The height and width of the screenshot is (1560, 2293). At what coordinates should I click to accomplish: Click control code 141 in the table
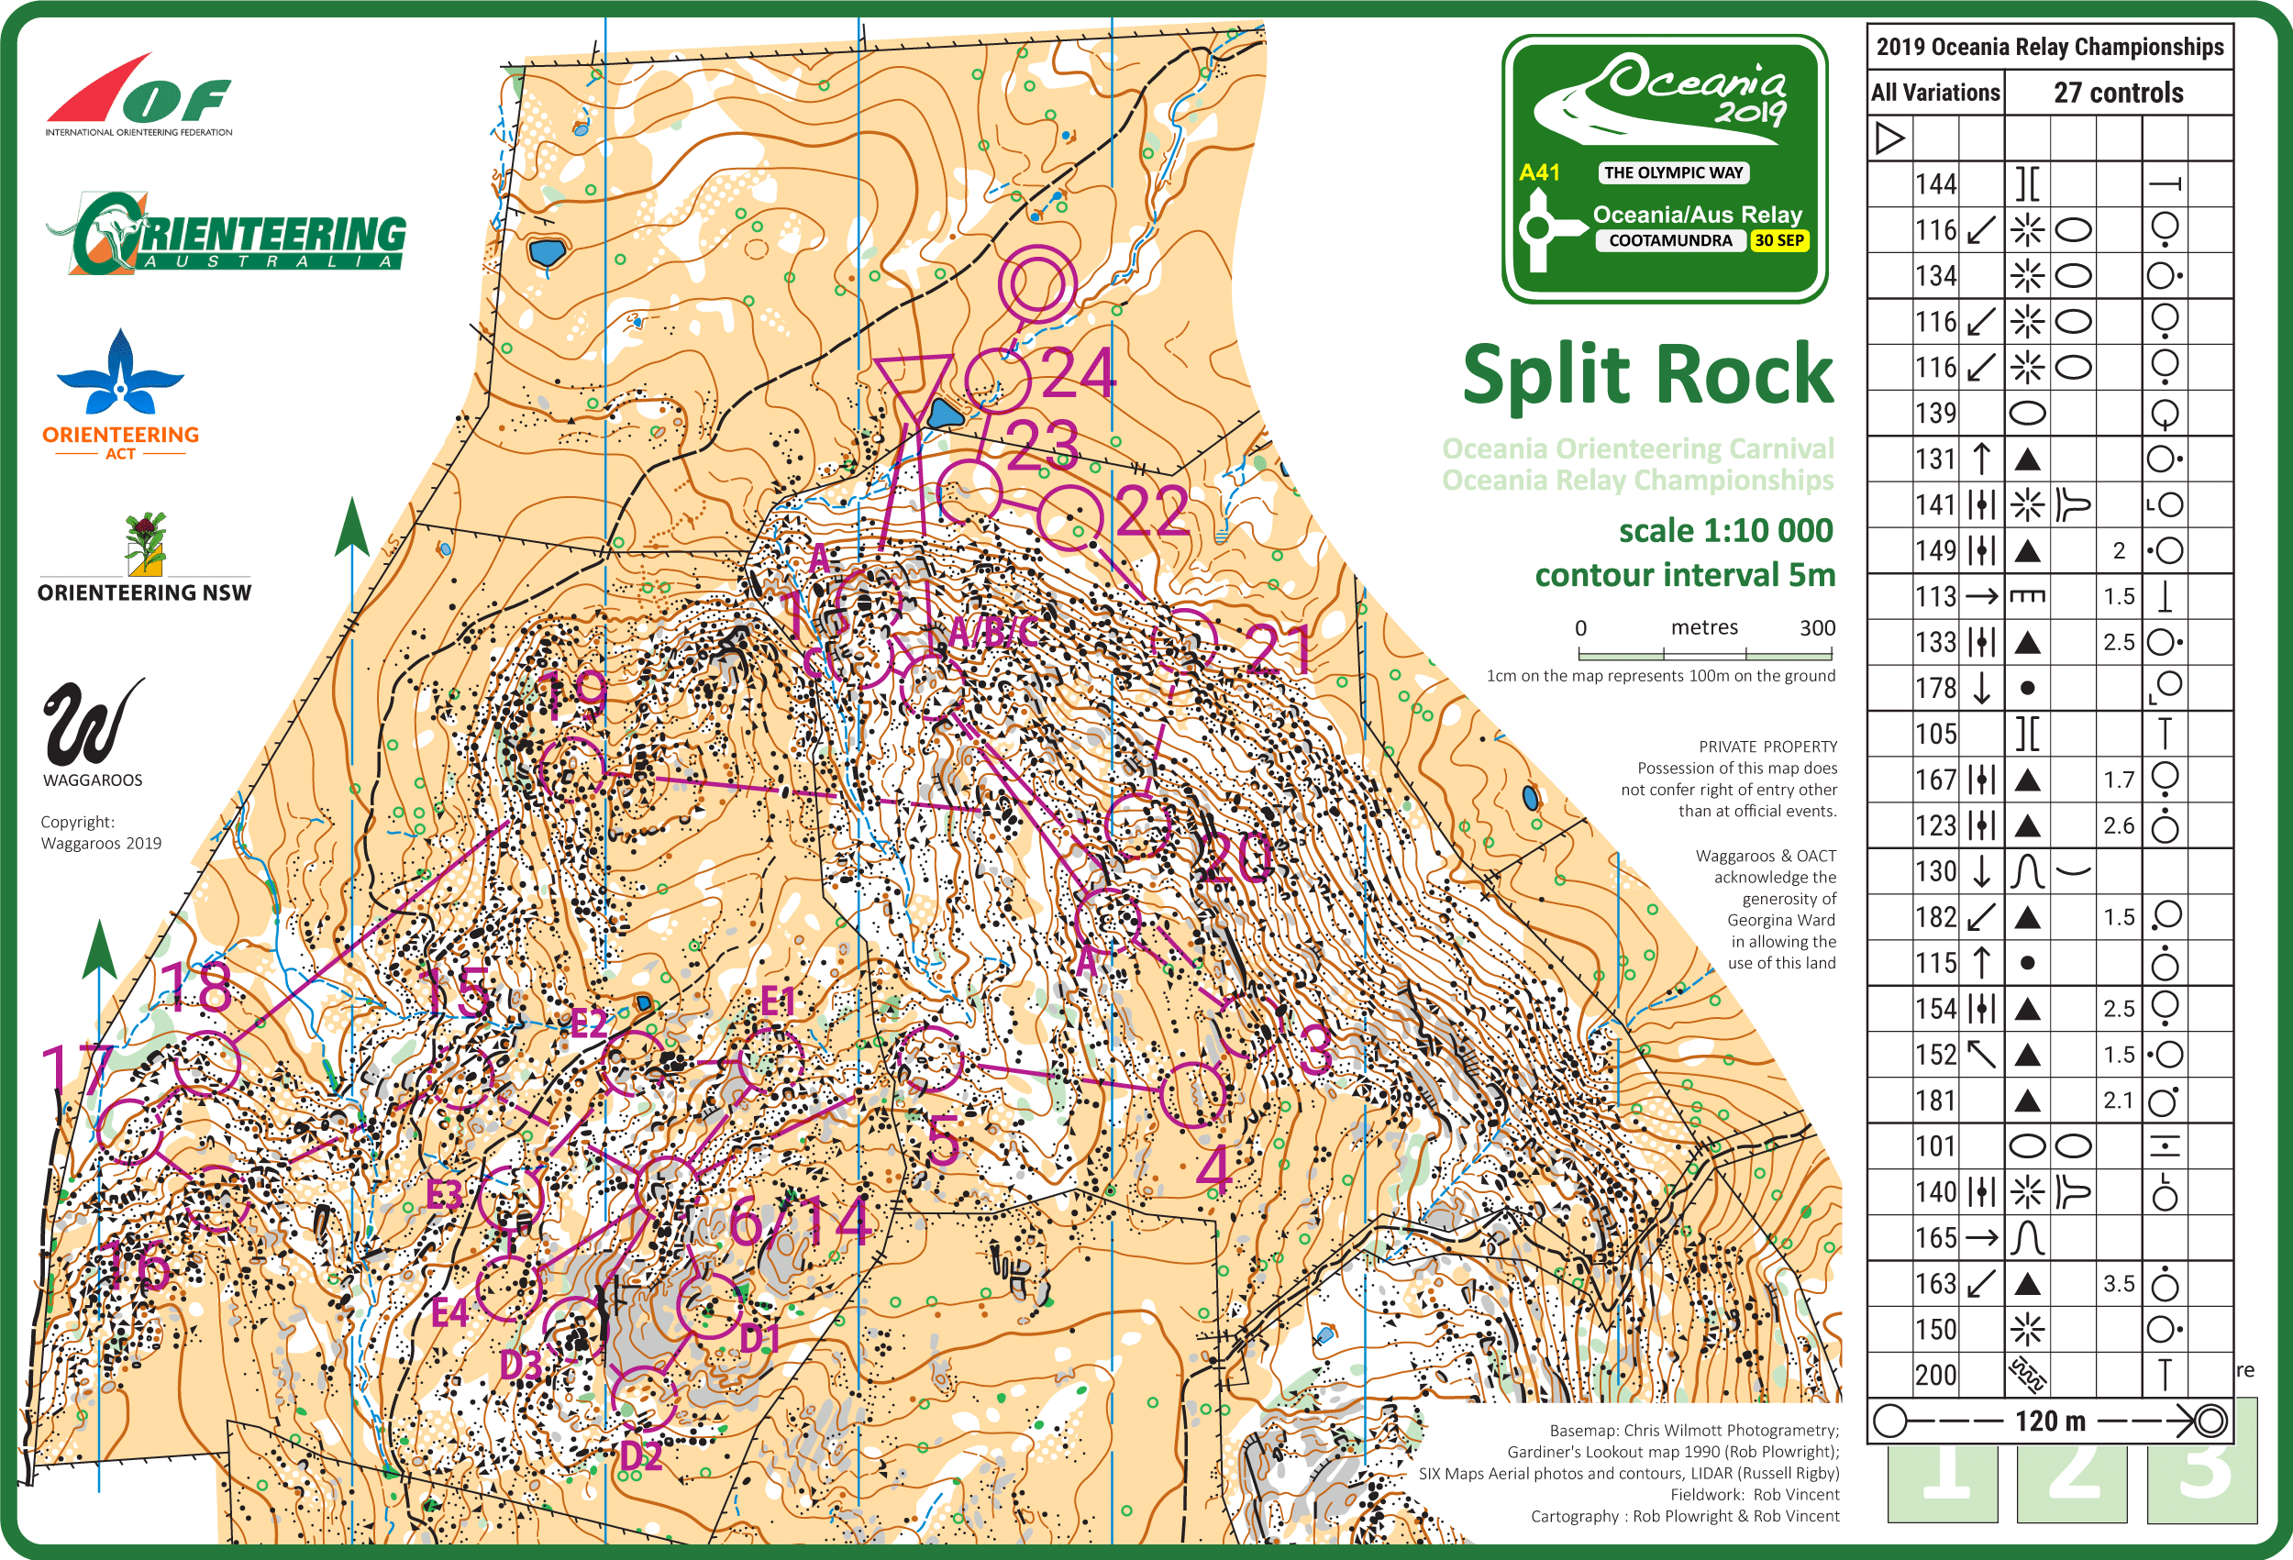point(1935,504)
